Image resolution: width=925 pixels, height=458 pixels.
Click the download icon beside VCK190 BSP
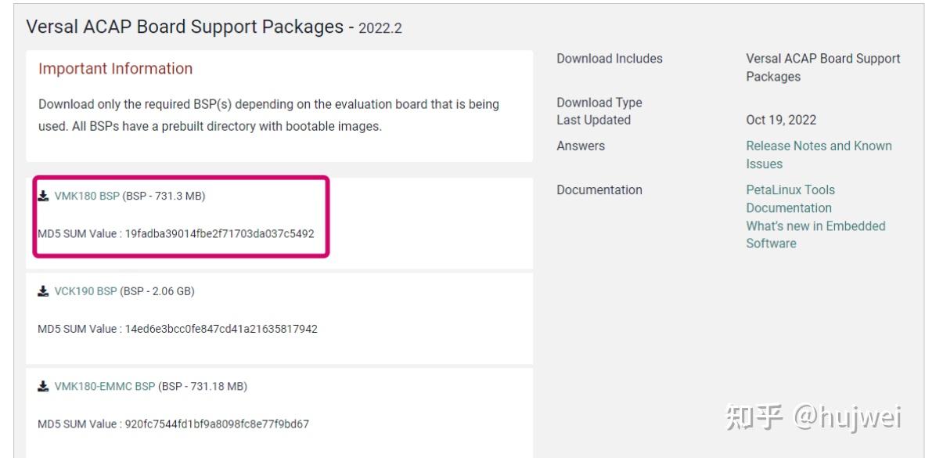point(43,291)
